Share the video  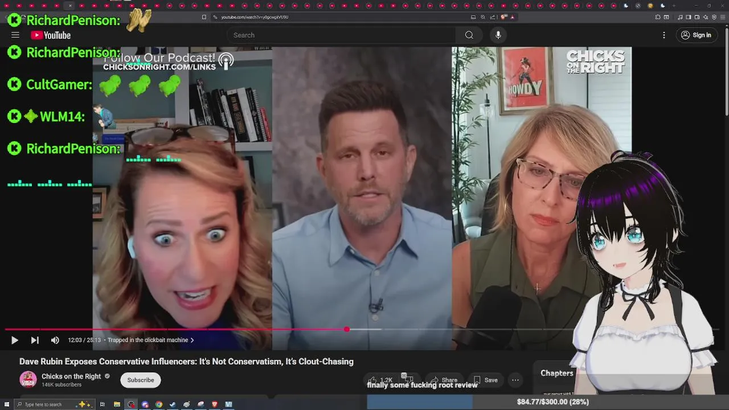coord(444,380)
